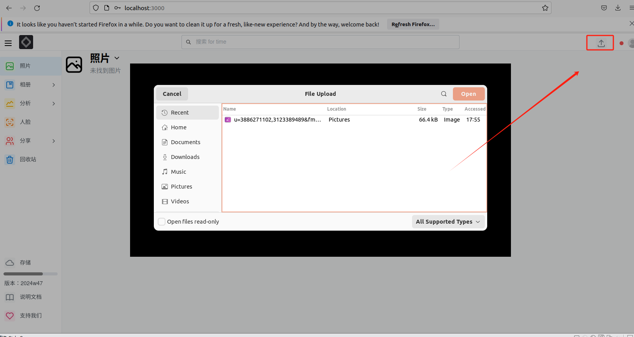Click the Refresh Firefox… button
The image size is (634, 337).
[x=413, y=24]
